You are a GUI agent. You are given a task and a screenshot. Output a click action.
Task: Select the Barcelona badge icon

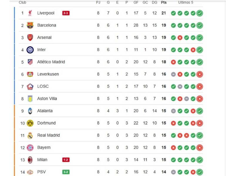(x=30, y=25)
